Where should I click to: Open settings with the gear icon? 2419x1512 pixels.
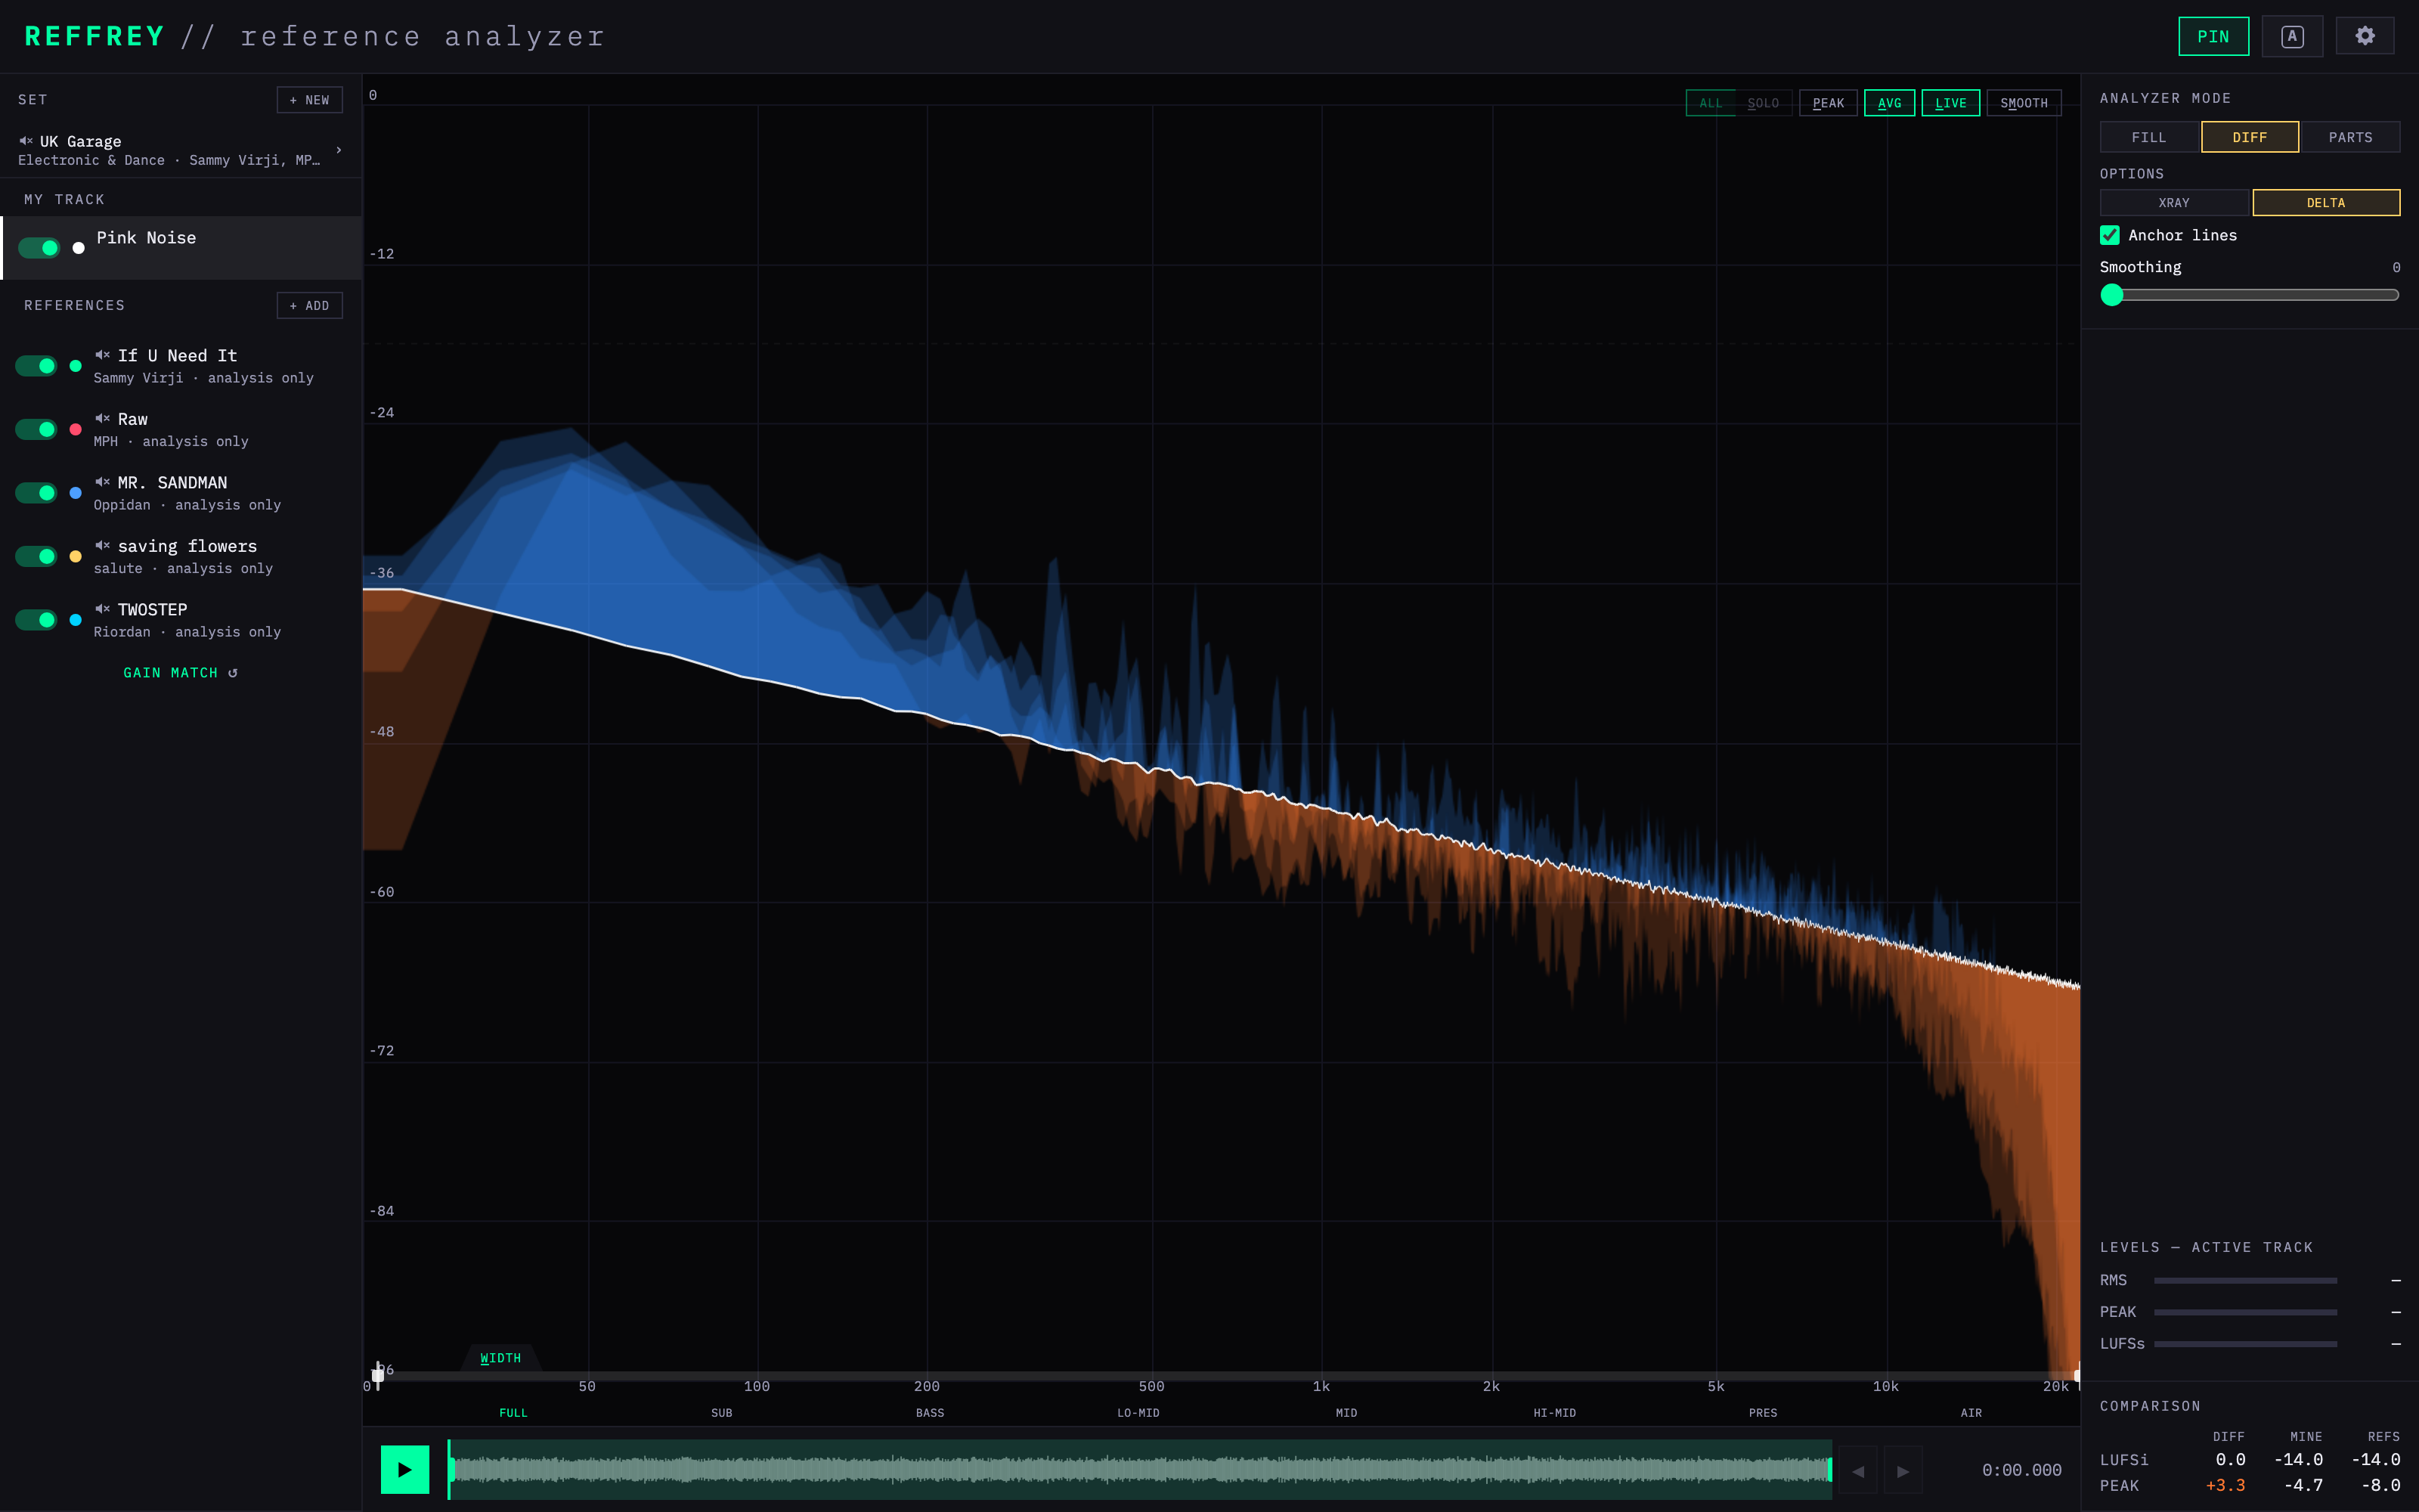2364,36
